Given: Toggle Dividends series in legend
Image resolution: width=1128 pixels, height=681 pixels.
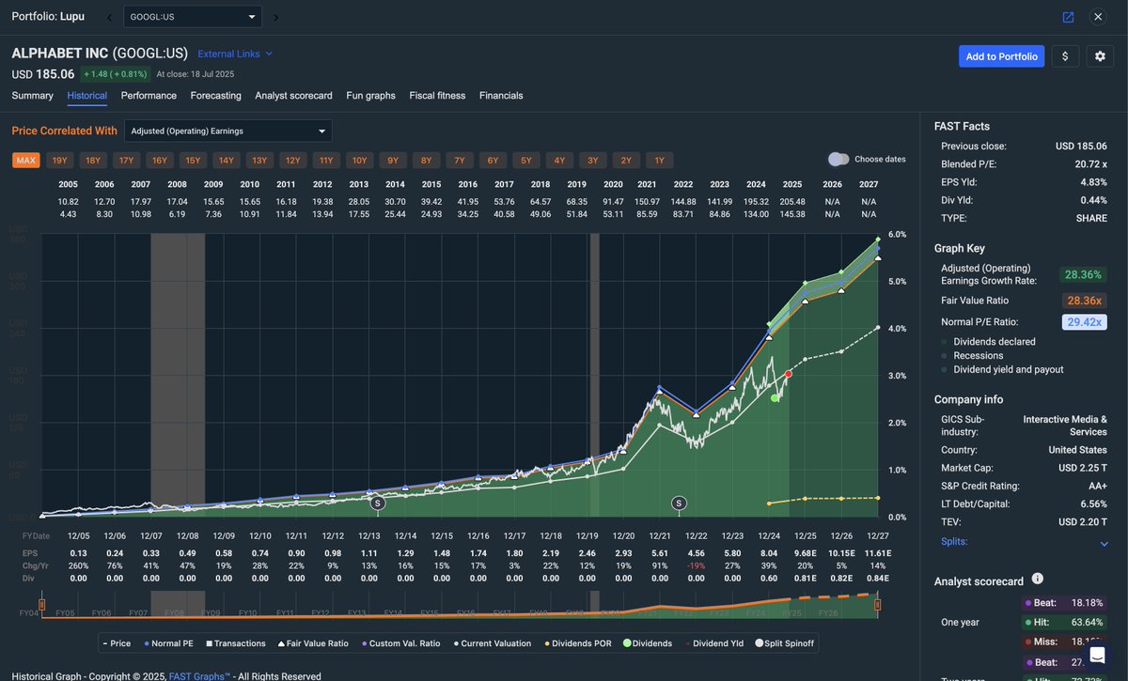Looking at the screenshot, I should point(646,643).
